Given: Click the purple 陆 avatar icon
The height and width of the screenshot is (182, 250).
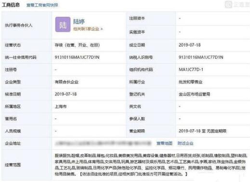Looking at the screenshot, I should click(x=63, y=24).
